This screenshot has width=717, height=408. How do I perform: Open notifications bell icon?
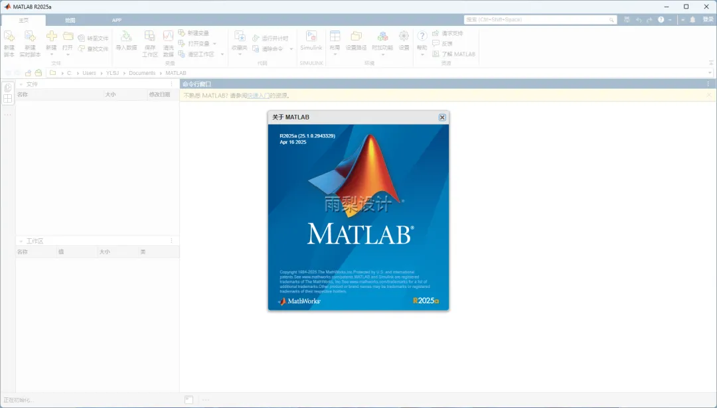[x=692, y=20]
